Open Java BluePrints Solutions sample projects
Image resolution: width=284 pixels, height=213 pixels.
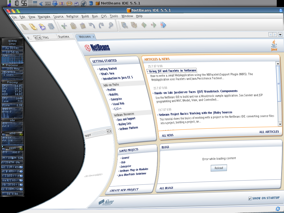(x=132, y=174)
